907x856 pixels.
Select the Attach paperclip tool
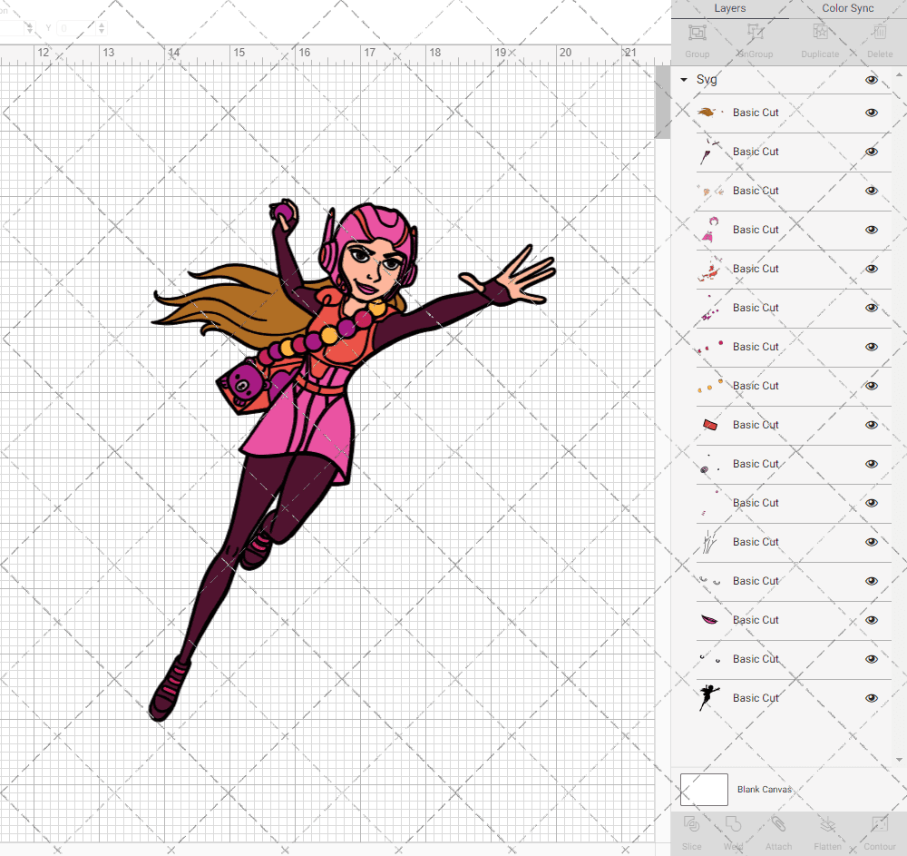(x=778, y=824)
